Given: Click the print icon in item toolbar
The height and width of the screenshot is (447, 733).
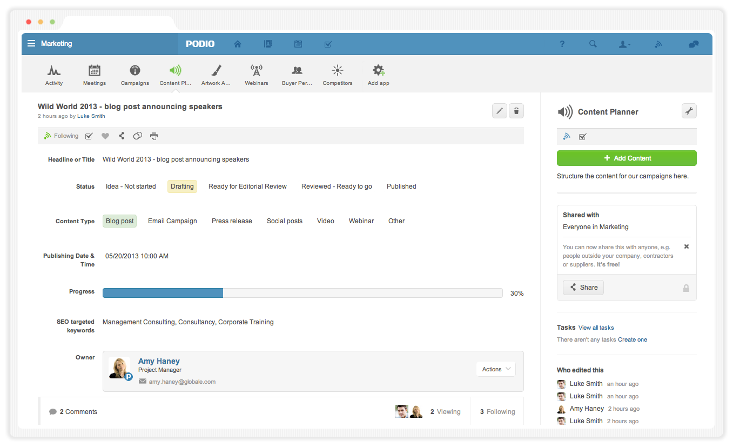Looking at the screenshot, I should click(154, 136).
